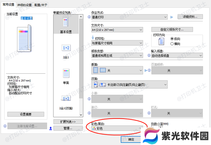Click landscape layout icon in 版面

tap(103, 70)
